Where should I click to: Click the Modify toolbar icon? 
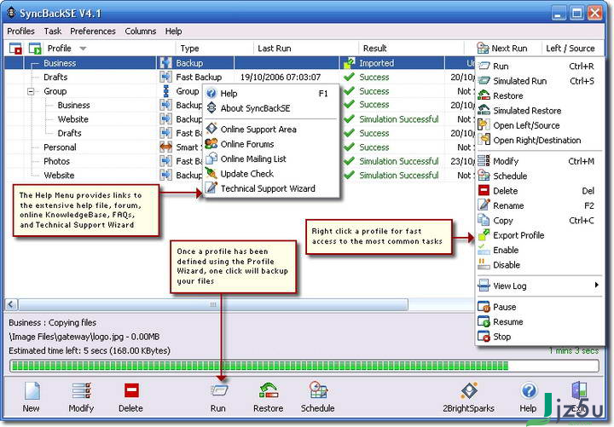[81, 390]
